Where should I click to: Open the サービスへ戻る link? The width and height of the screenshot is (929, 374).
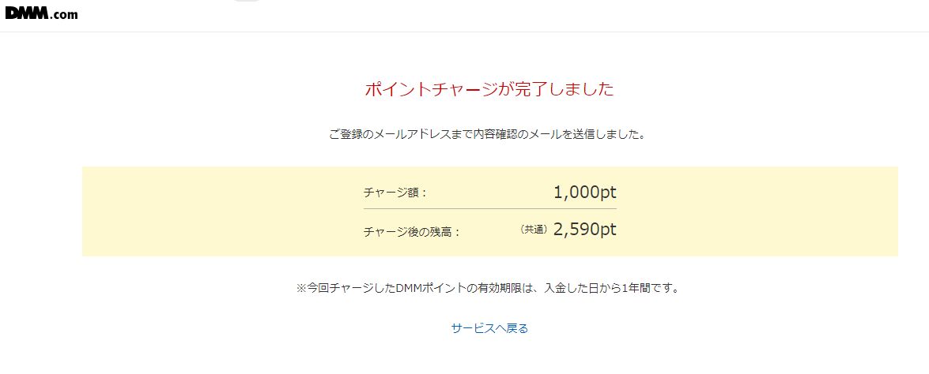(x=489, y=328)
